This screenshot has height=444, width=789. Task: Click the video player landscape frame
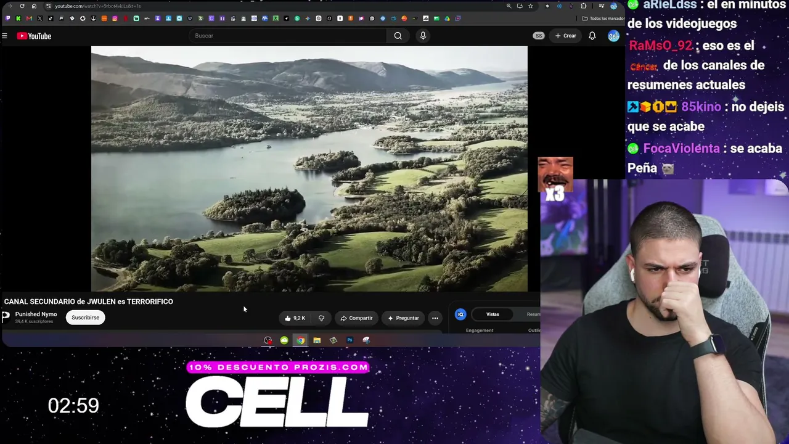(x=309, y=168)
